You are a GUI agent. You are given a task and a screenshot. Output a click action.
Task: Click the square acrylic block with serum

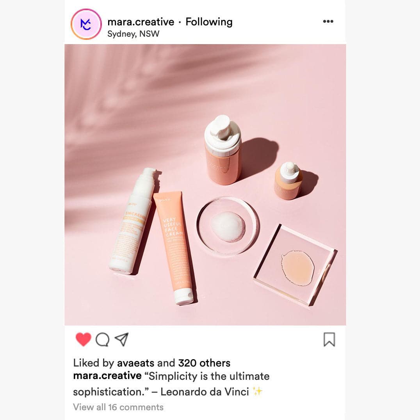coord(295,265)
